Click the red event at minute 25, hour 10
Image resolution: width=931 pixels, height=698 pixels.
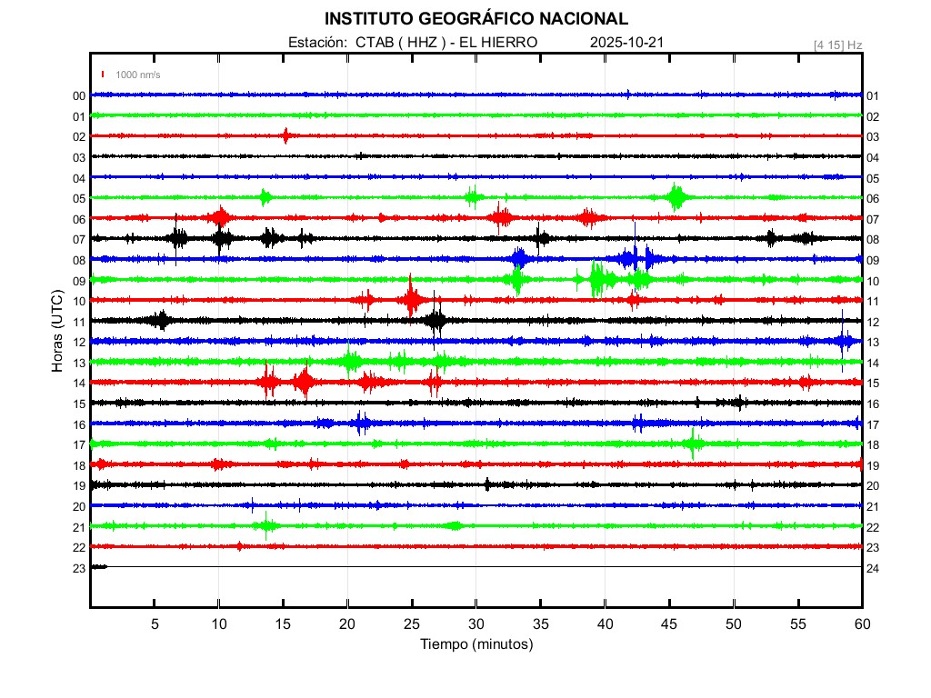(x=412, y=299)
